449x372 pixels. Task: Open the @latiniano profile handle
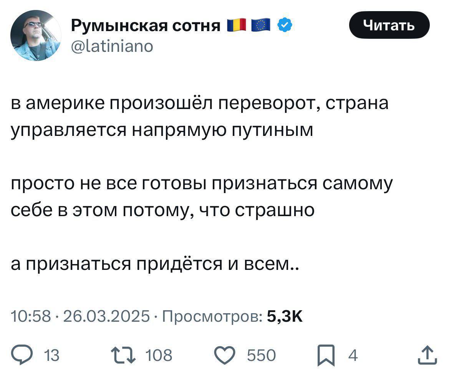pyautogui.click(x=112, y=46)
